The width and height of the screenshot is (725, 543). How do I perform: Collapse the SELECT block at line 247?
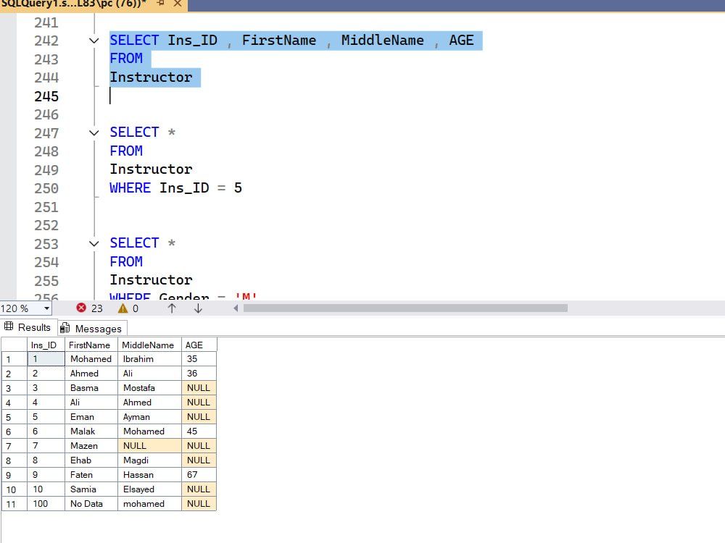[x=94, y=133]
